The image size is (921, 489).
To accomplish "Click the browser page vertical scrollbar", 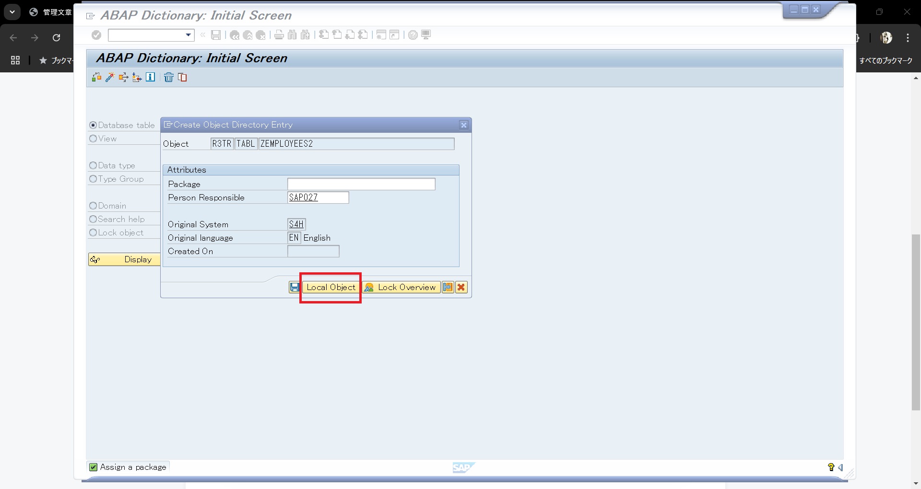I will point(916,321).
